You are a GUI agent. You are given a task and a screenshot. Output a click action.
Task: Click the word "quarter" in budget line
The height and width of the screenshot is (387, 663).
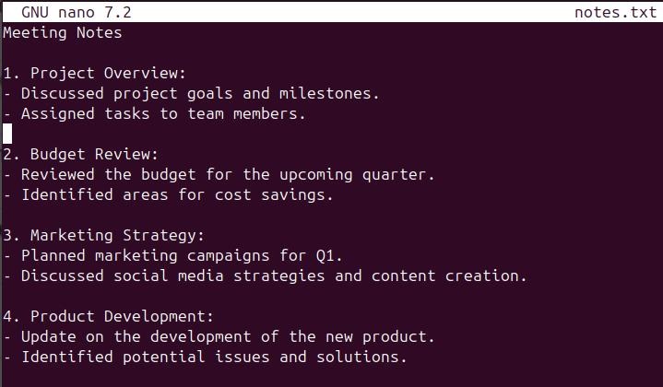click(x=397, y=174)
